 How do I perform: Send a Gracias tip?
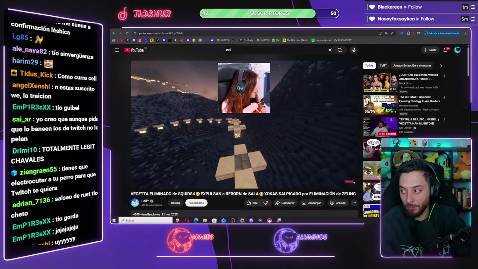coord(338,203)
